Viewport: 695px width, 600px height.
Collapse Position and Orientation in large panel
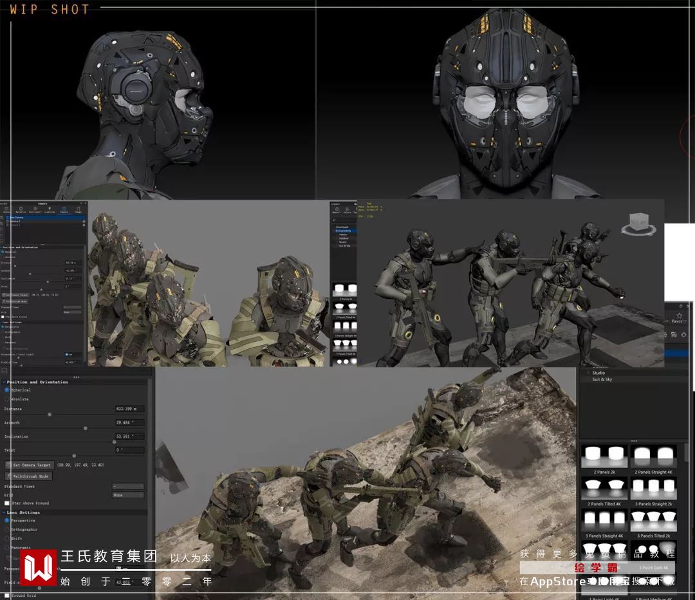pyautogui.click(x=4, y=382)
